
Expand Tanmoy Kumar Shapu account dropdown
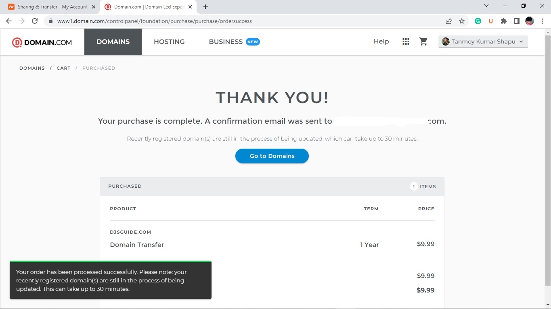coord(483,41)
